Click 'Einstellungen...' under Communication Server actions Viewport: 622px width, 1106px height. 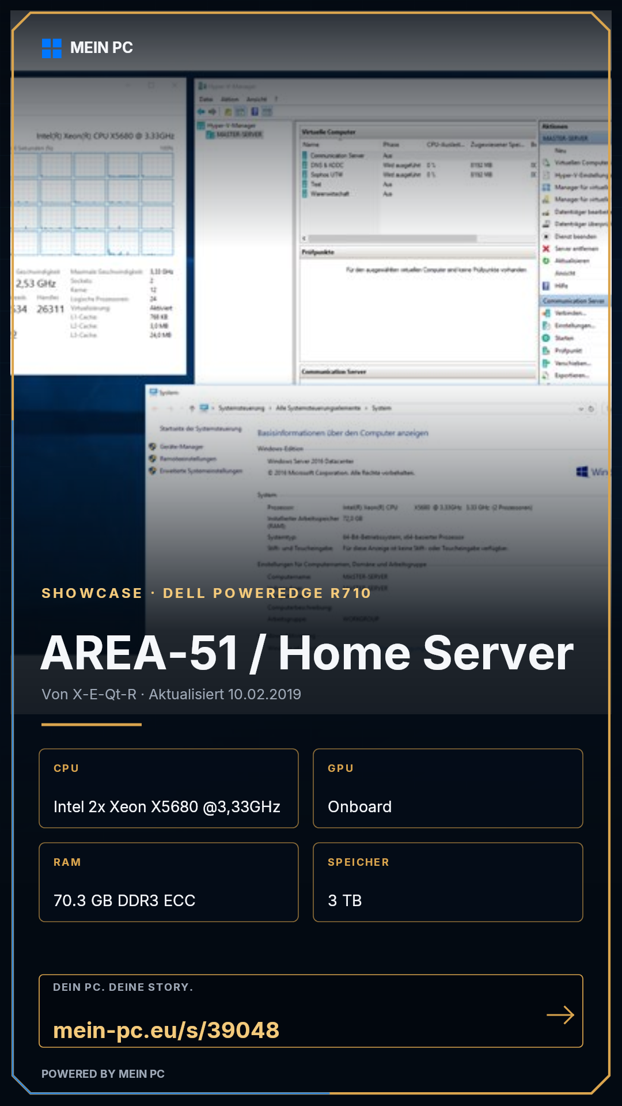[575, 326]
